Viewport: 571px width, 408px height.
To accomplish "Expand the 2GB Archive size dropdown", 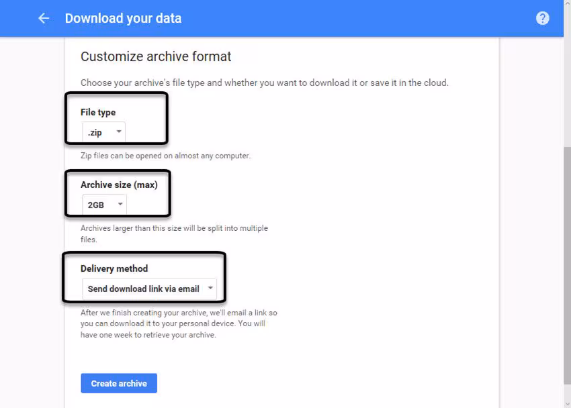I will 104,205.
